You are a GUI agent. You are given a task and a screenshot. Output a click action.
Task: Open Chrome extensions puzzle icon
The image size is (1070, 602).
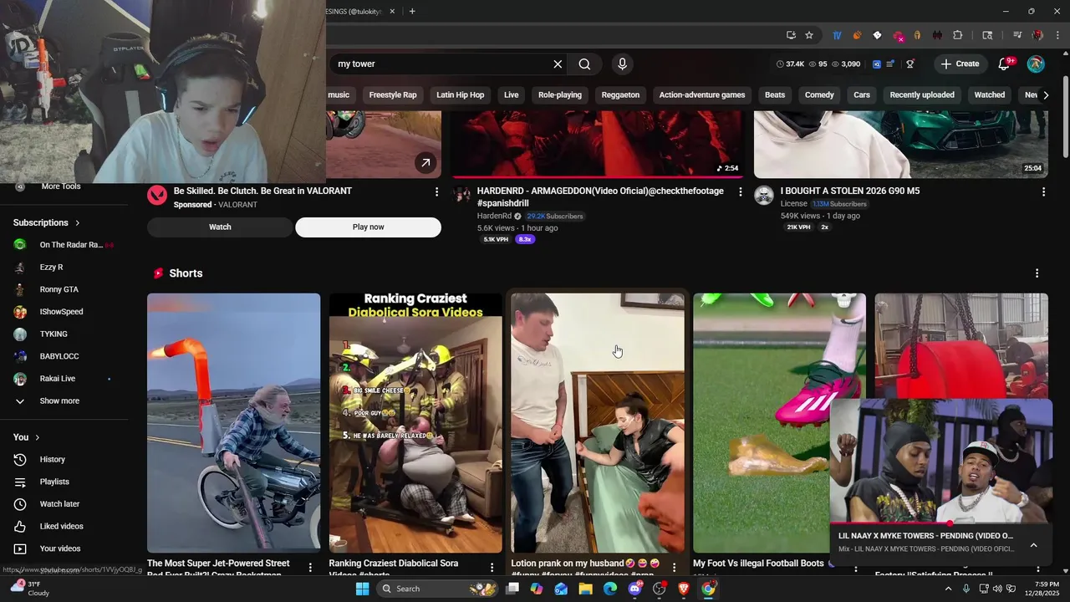point(958,35)
